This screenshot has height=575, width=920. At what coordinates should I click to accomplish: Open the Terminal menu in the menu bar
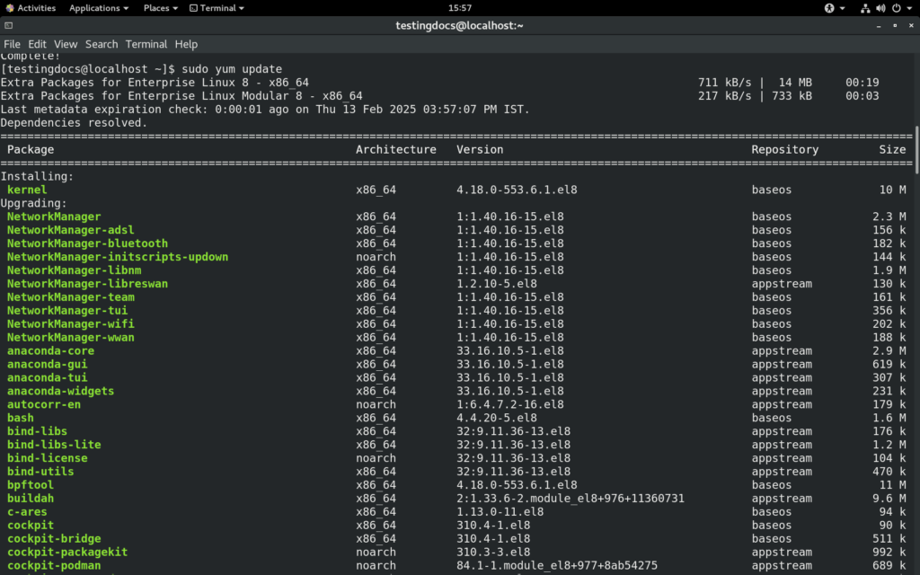click(x=146, y=43)
